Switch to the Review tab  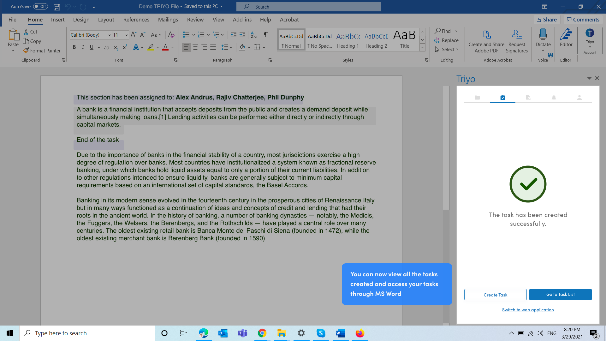click(x=195, y=20)
